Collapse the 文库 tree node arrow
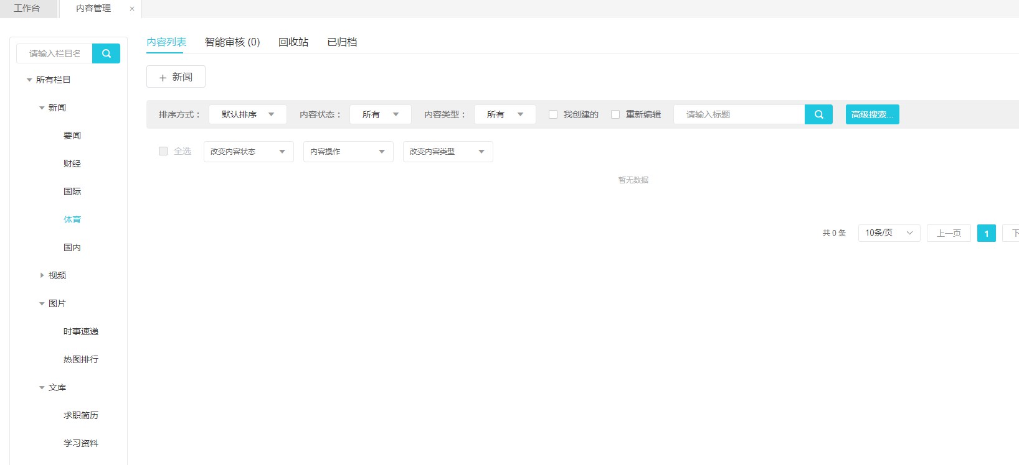Image resolution: width=1019 pixels, height=465 pixels. tap(42, 388)
